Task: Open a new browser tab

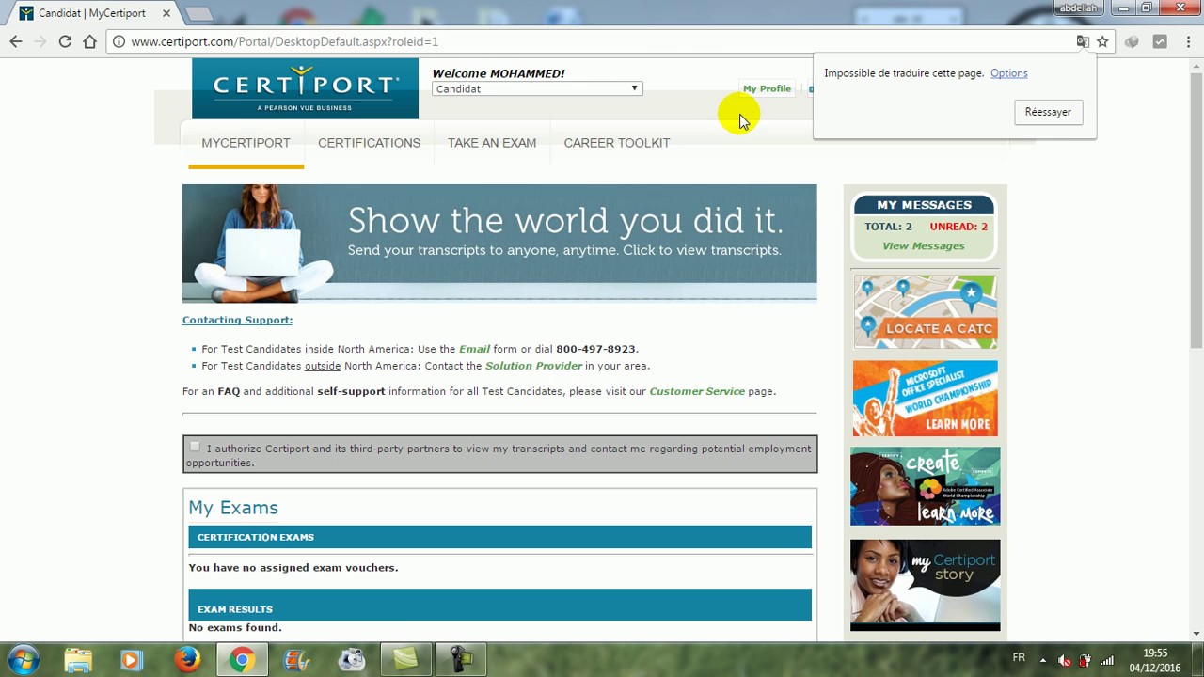Action: [x=198, y=13]
